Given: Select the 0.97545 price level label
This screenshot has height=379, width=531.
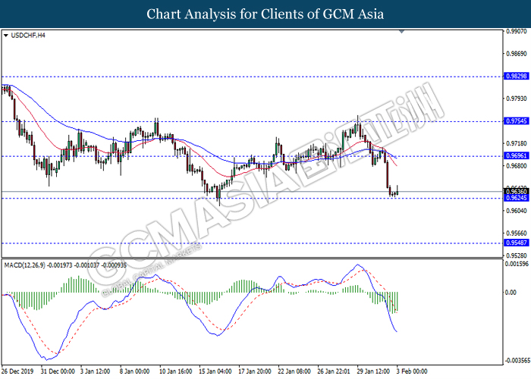Looking at the screenshot, I should pos(517,121).
